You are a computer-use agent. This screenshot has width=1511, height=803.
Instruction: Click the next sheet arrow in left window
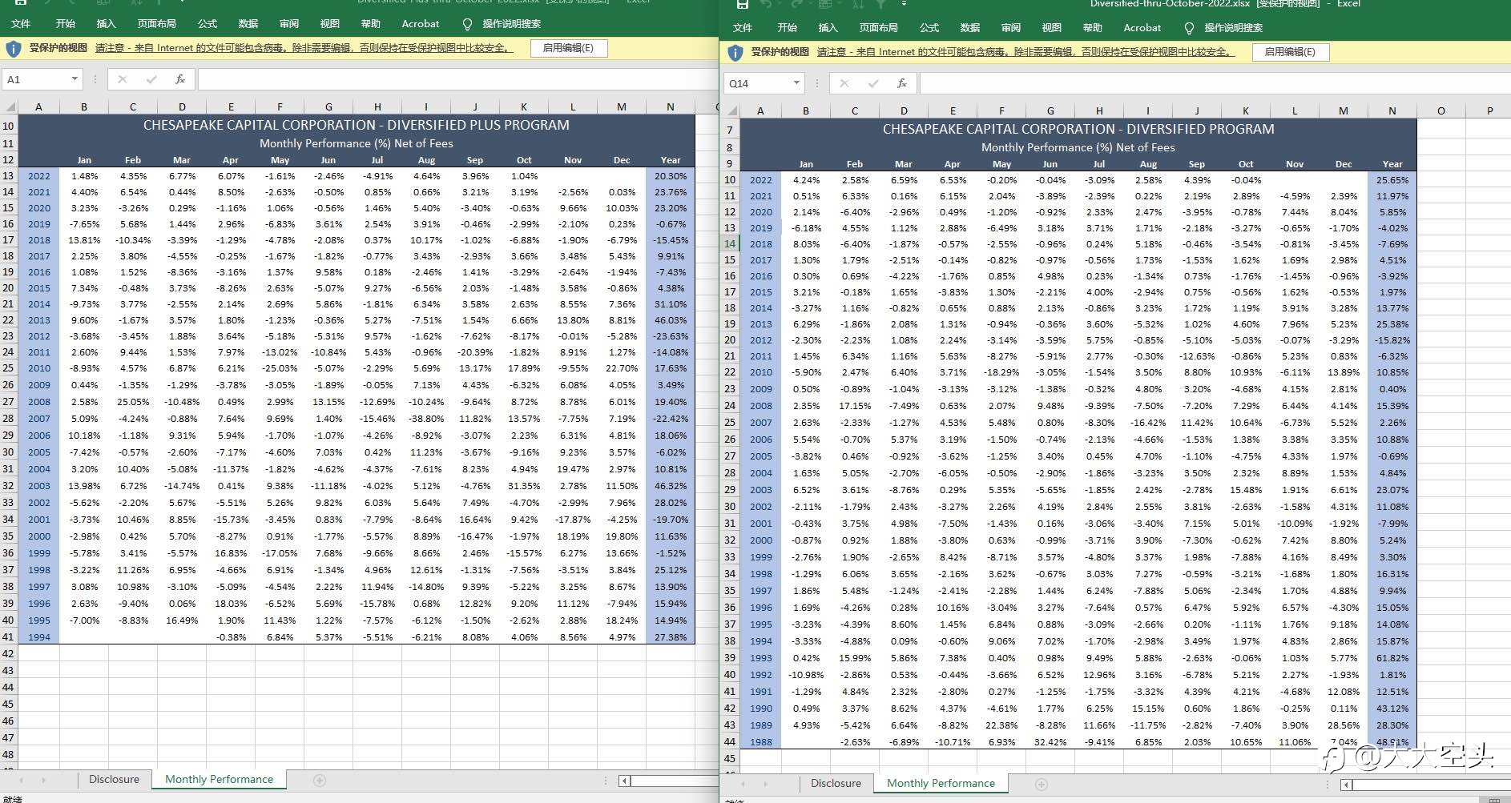point(43,780)
